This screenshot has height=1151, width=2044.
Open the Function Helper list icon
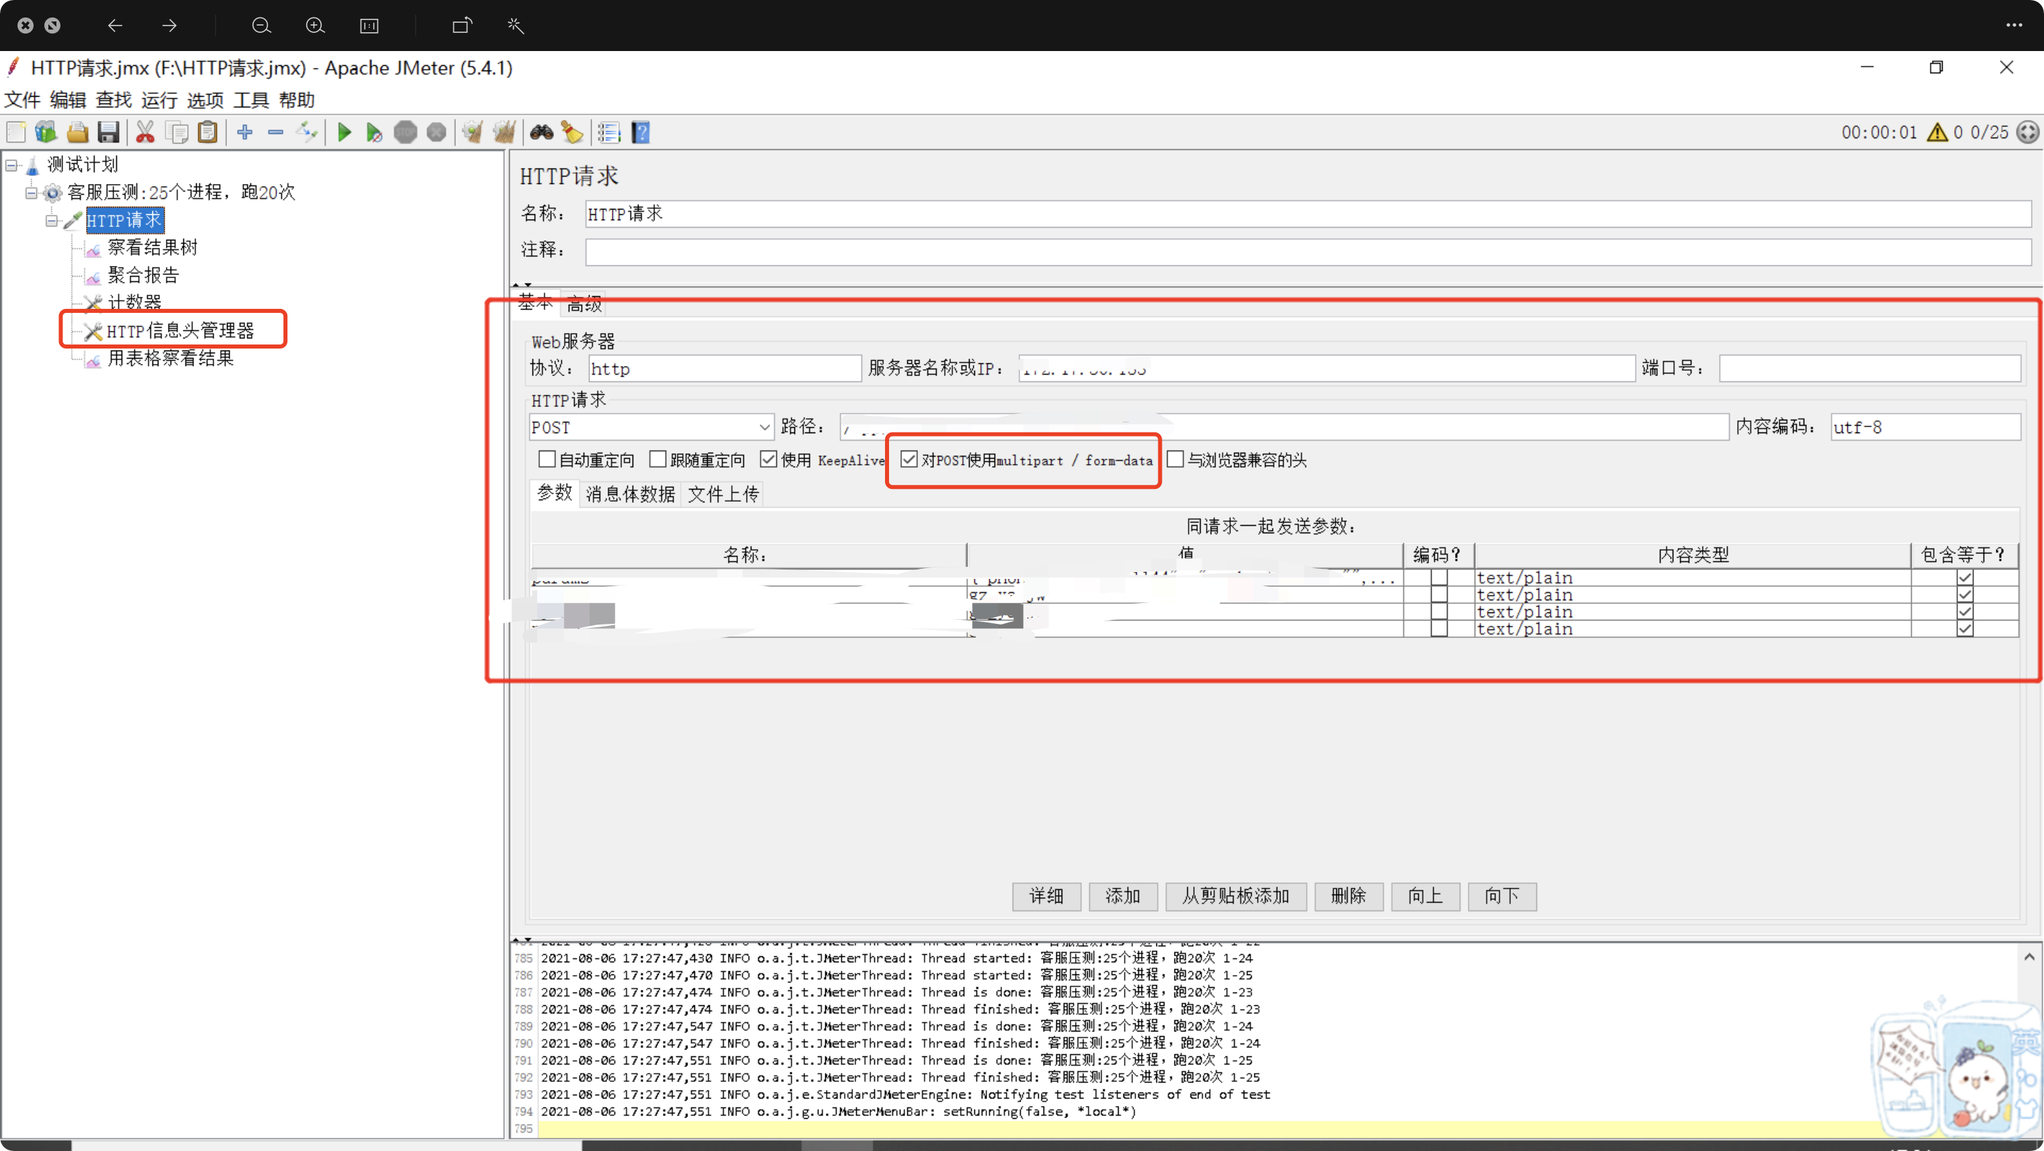point(608,132)
